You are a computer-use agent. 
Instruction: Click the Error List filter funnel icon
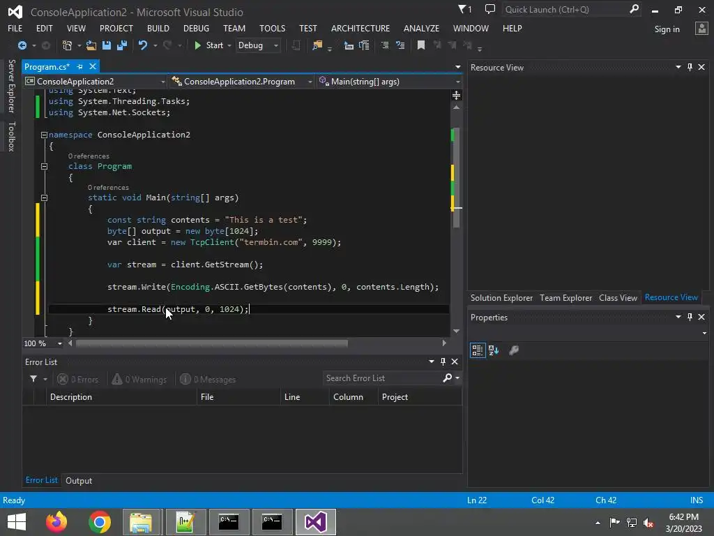[x=33, y=379]
